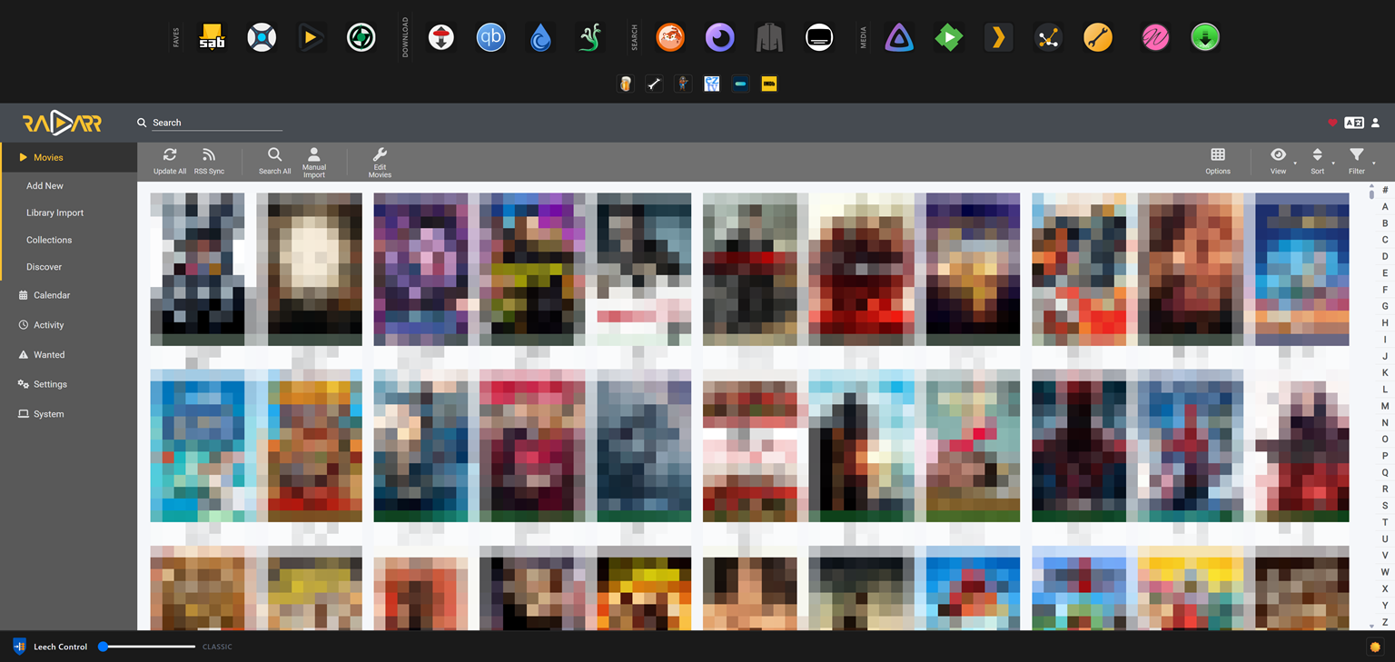This screenshot has height=662, width=1395.
Task: Launch the qBittorrent icon
Action: (x=491, y=37)
